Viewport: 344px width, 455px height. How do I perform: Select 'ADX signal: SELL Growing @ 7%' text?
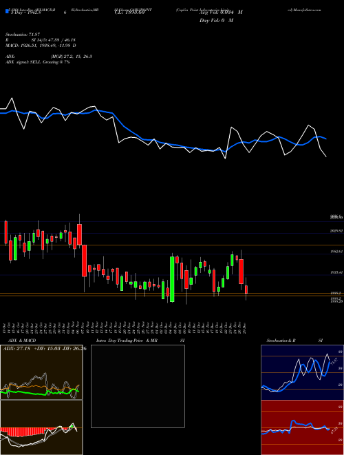(x=38, y=62)
